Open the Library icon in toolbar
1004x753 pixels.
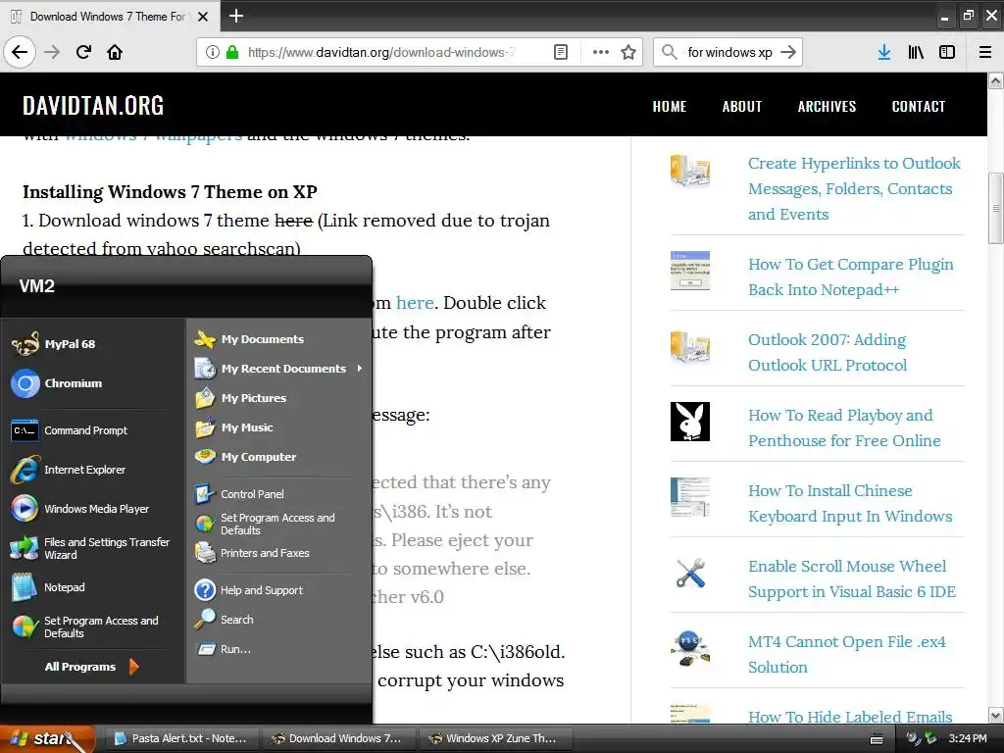click(916, 52)
